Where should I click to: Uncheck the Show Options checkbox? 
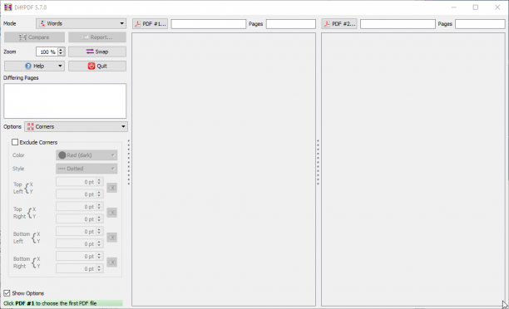coord(7,293)
